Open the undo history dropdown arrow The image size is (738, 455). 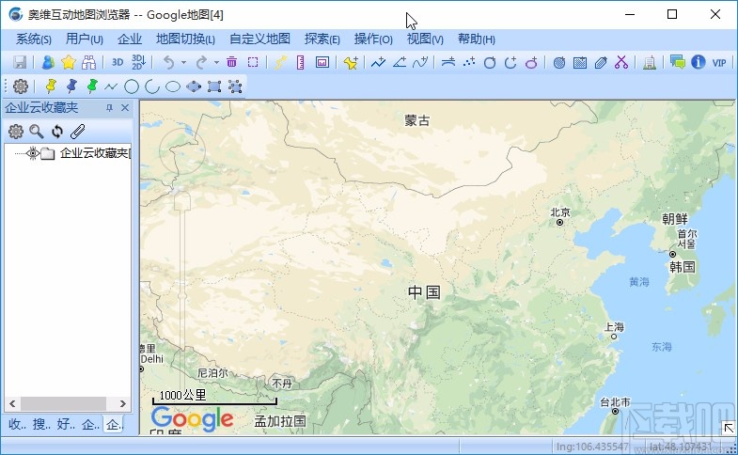(183, 62)
